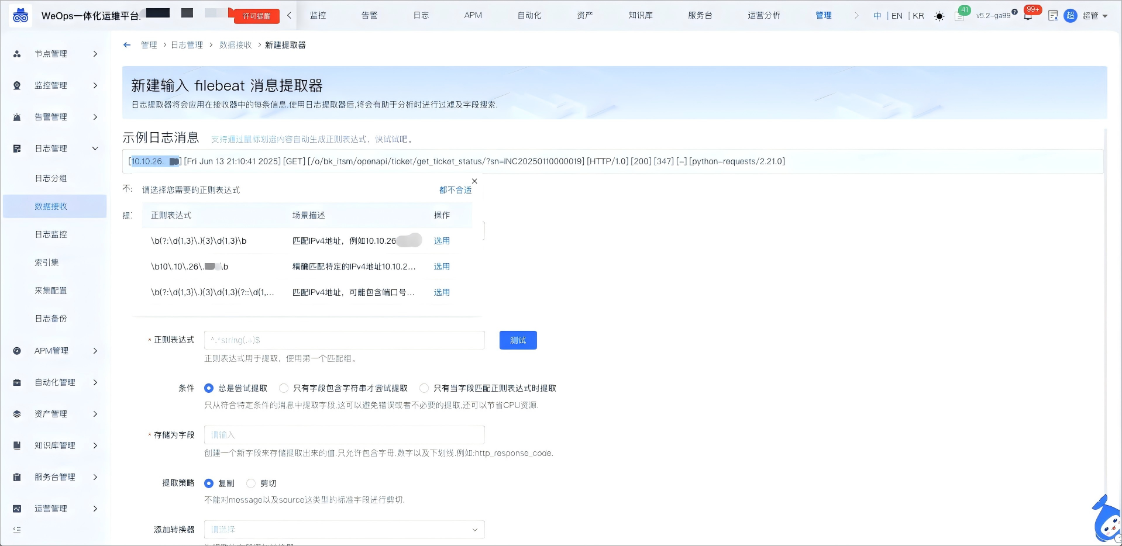Open the 节点管理 sidebar section icon
The width and height of the screenshot is (1122, 546).
(x=16, y=54)
